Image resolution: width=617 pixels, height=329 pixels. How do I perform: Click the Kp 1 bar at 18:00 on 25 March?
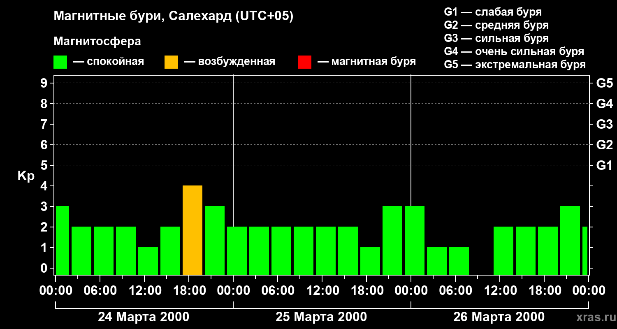[370, 261]
